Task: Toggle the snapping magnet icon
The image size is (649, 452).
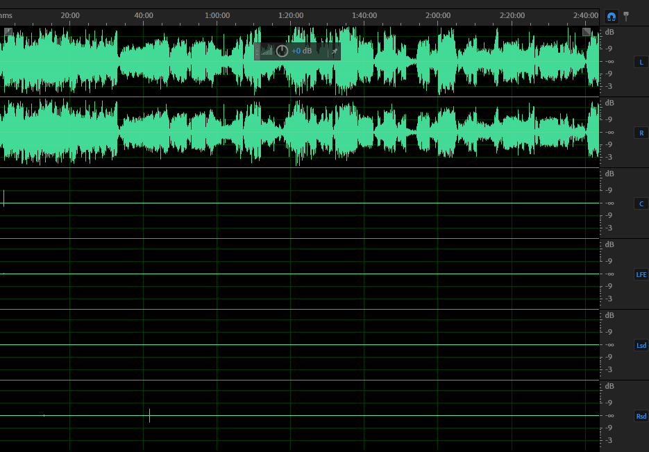Action: click(x=612, y=17)
